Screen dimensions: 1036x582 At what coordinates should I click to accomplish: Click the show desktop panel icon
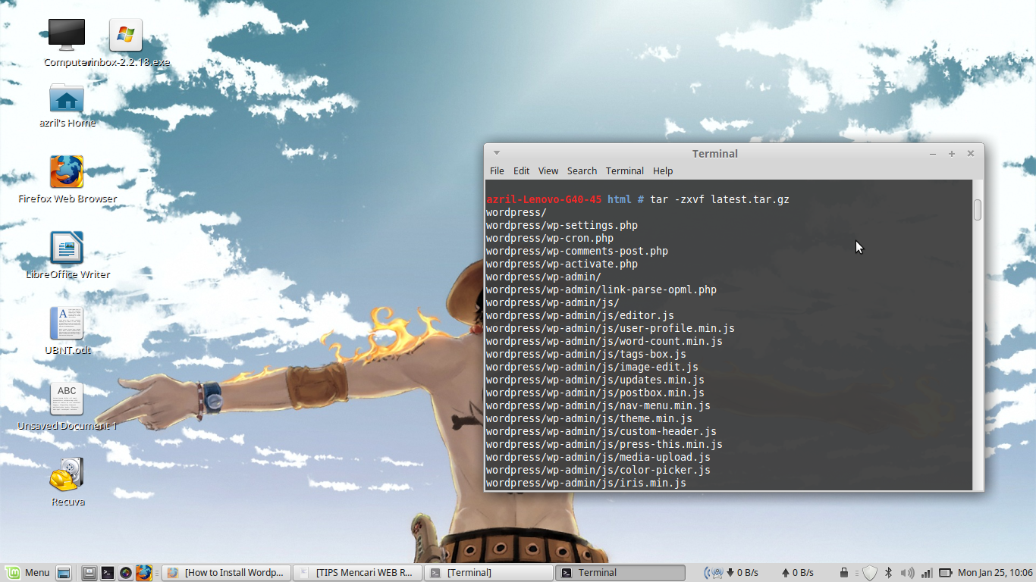64,573
